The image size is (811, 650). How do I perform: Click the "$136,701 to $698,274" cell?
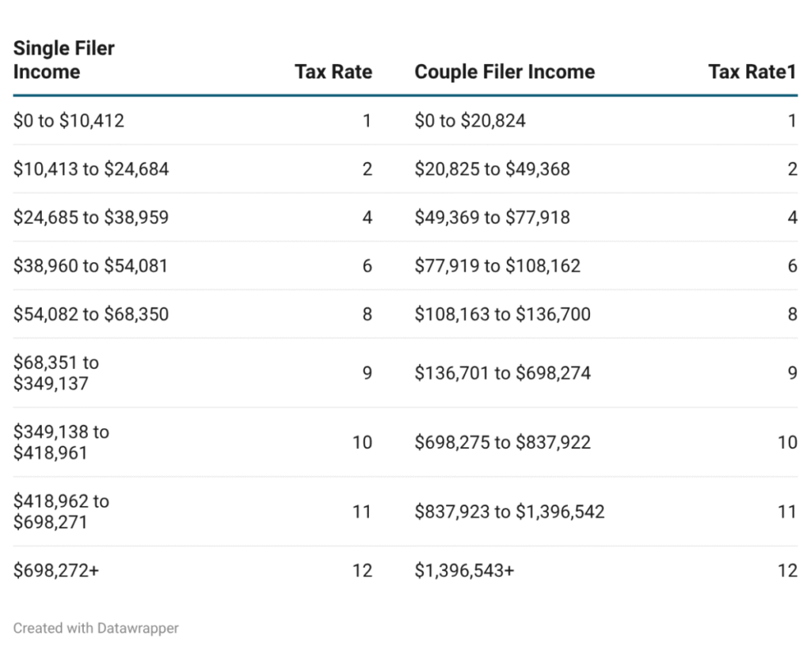click(503, 373)
